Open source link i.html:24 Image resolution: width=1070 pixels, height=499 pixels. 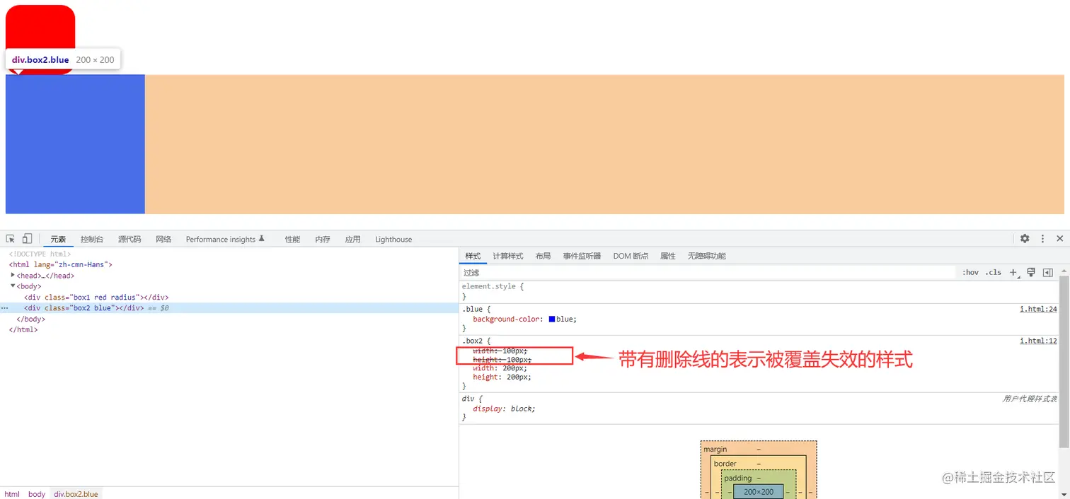(1038, 309)
